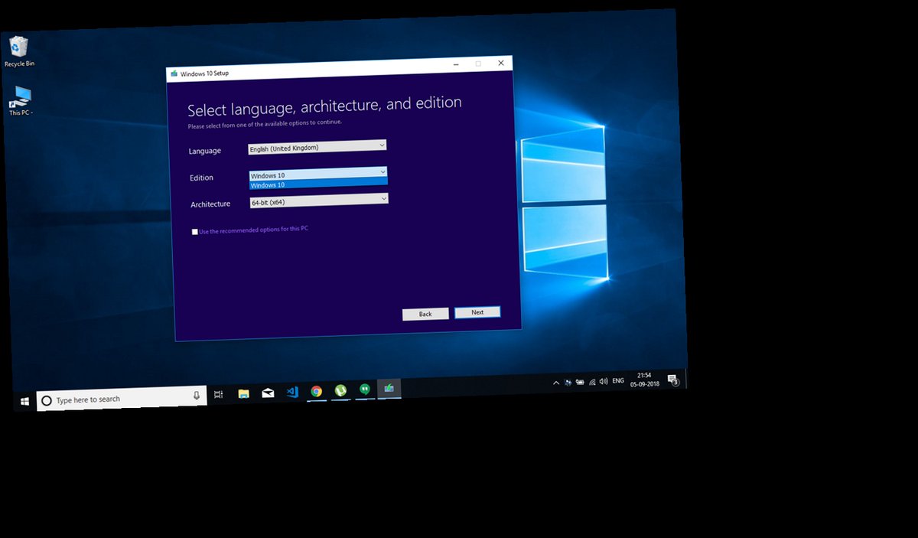Minimize the Windows 10 Setup window
Screen dimensions: 918x538
pos(455,65)
